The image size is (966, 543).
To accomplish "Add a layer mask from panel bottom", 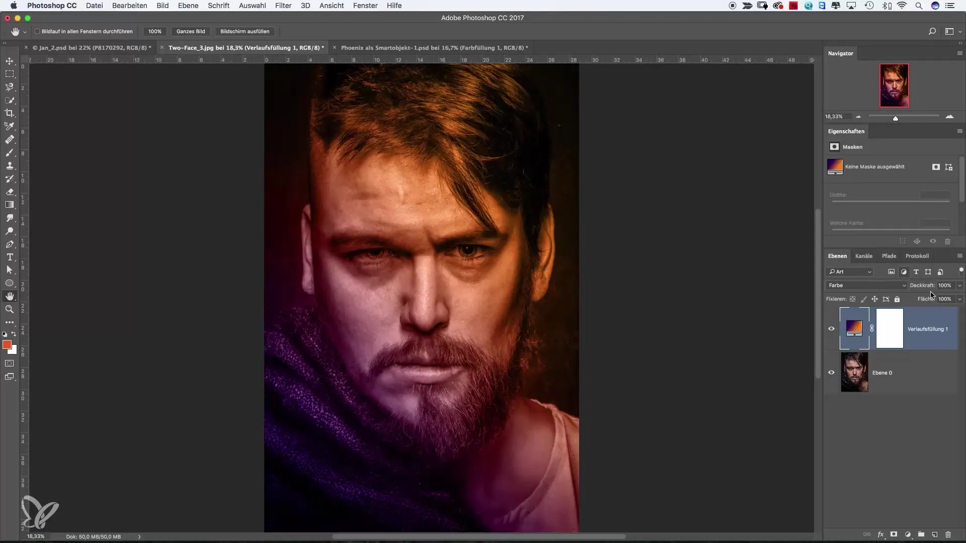I will click(x=894, y=534).
